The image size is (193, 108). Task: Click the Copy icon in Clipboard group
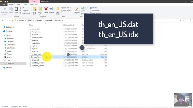pyautogui.click(x=11, y=9)
